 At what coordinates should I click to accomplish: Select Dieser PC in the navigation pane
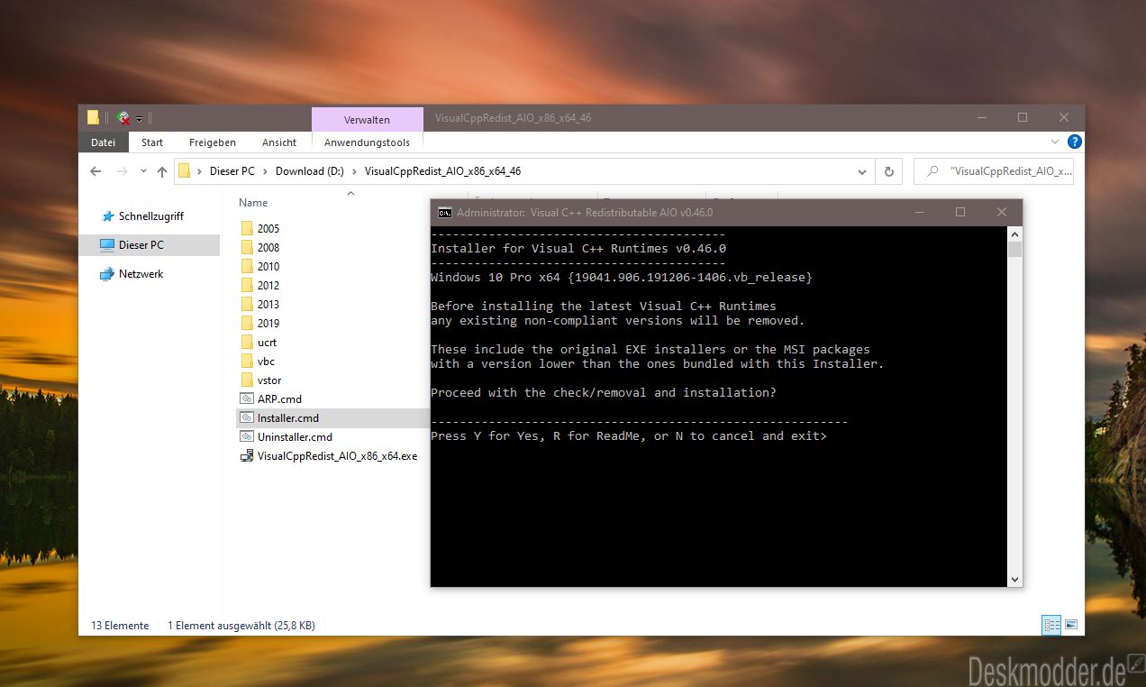[x=141, y=245]
